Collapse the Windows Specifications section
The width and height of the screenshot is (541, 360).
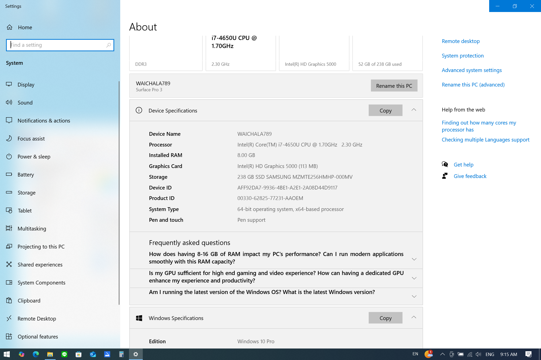[414, 317]
